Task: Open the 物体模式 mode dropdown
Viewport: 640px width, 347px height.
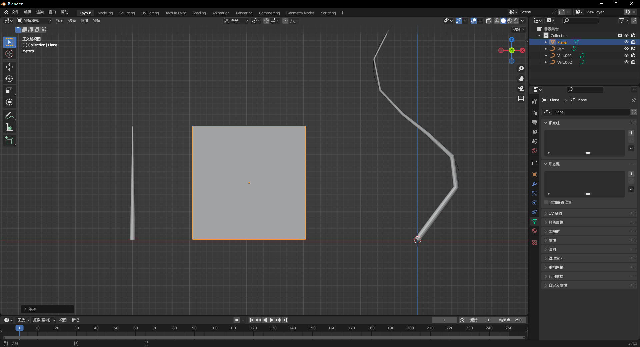Action: point(34,21)
